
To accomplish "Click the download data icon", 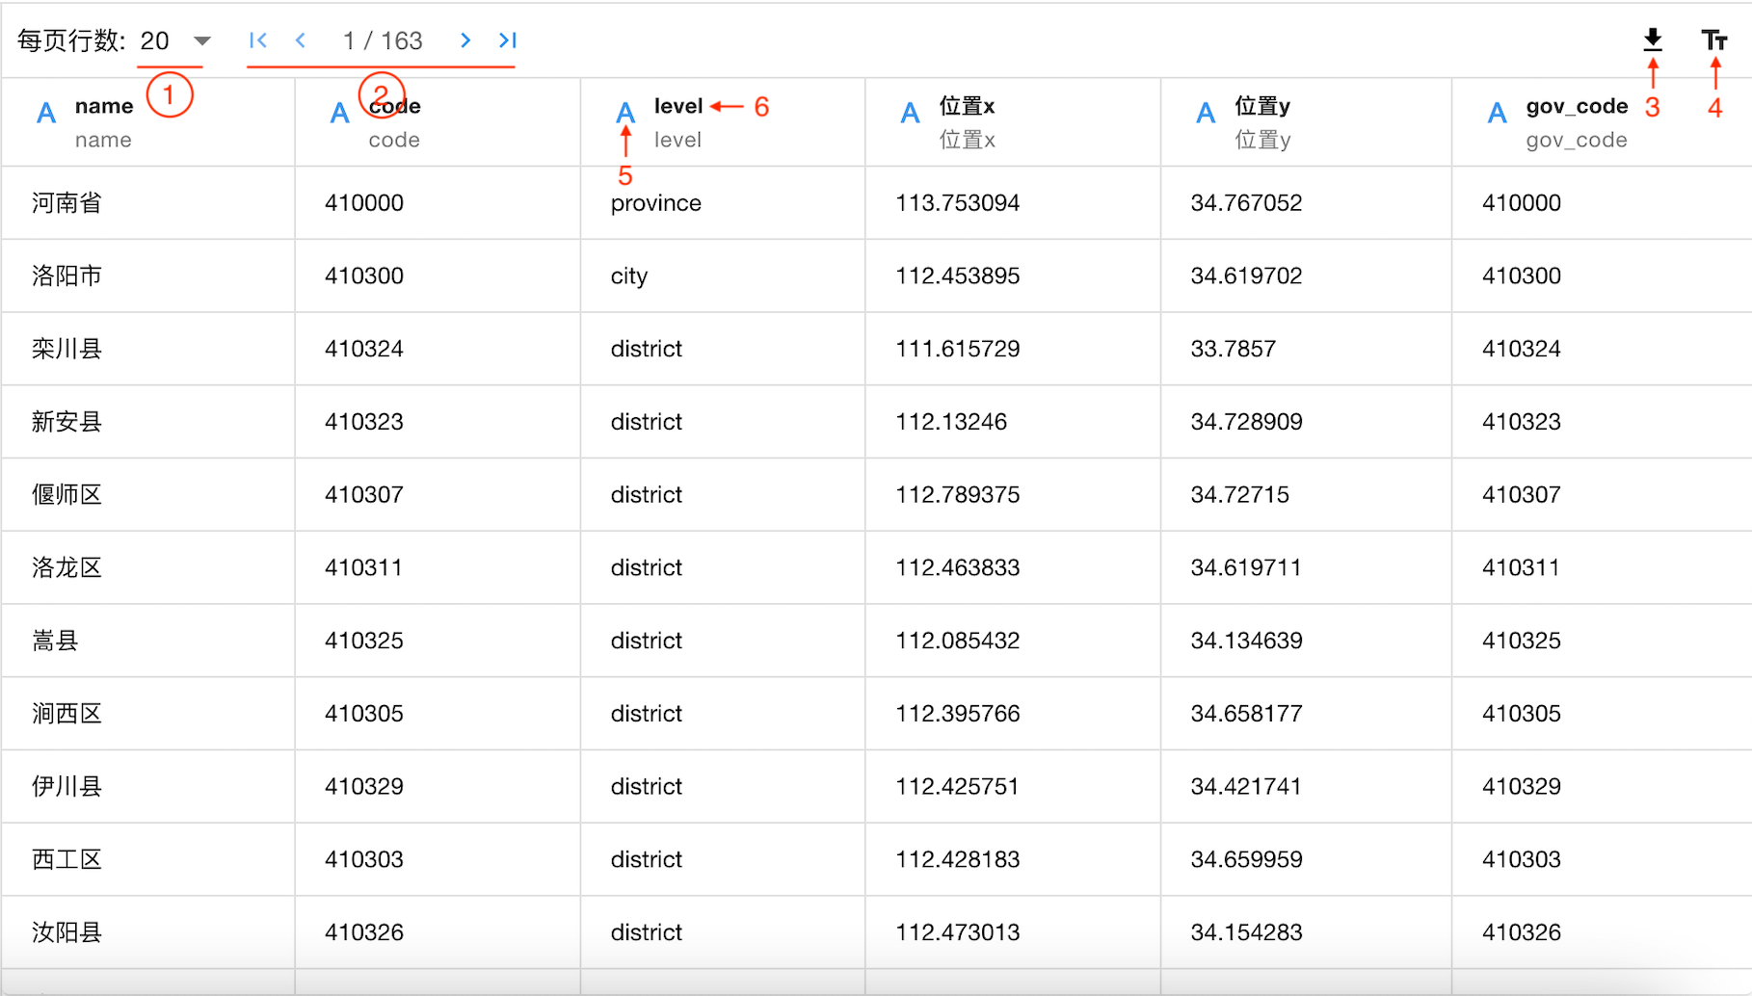I will coord(1653,39).
